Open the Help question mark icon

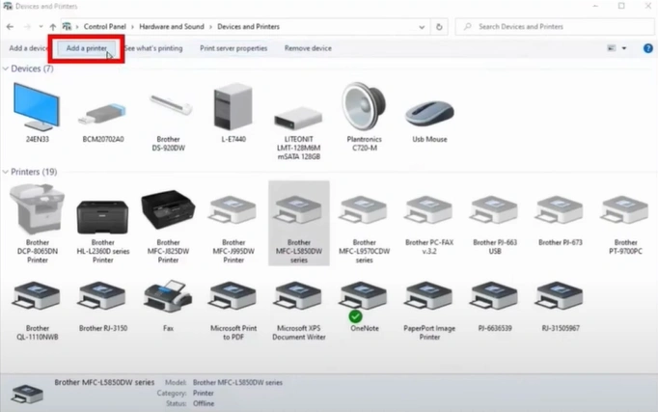pyautogui.click(x=648, y=48)
